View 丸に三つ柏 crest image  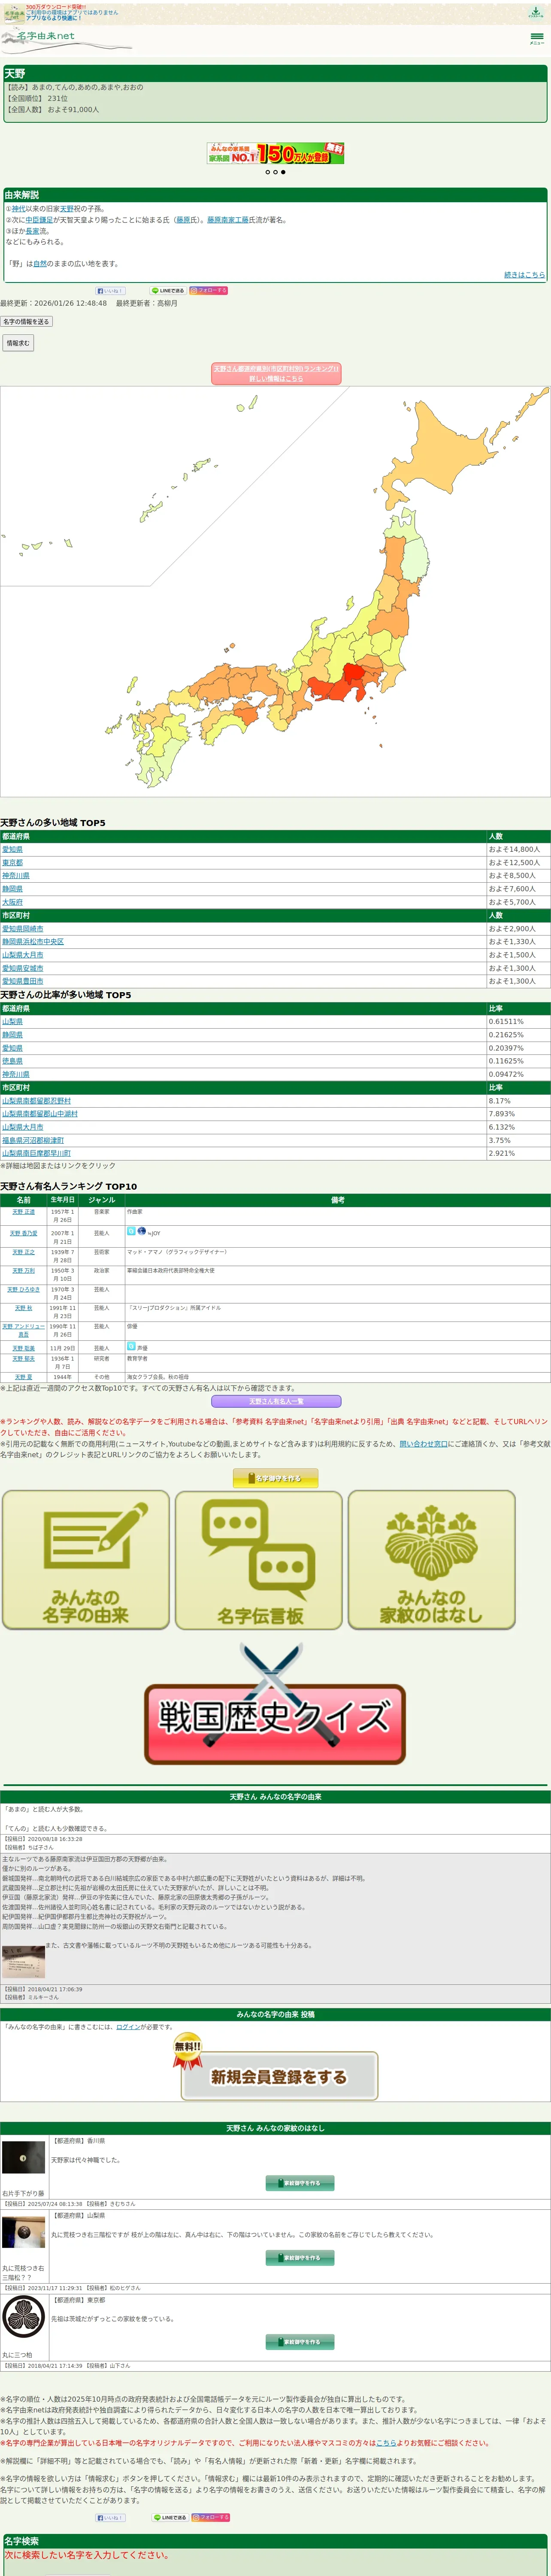click(23, 2315)
